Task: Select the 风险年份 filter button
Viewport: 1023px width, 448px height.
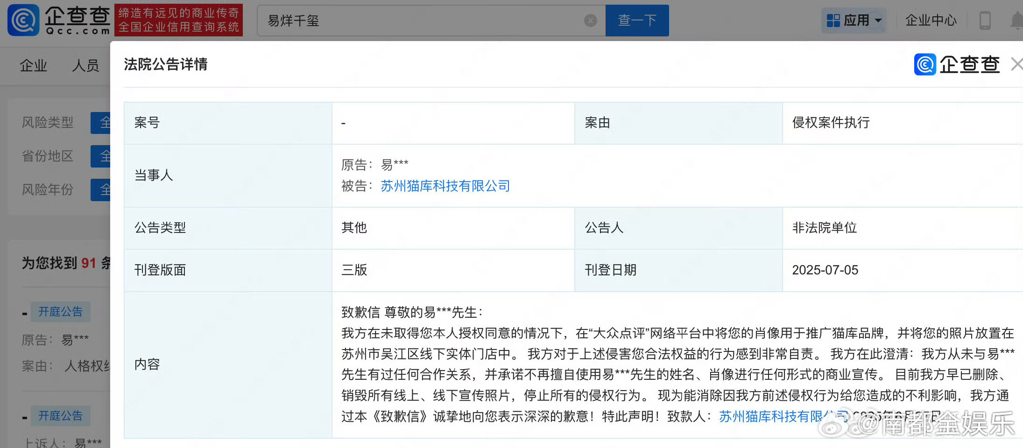Action: 101,190
